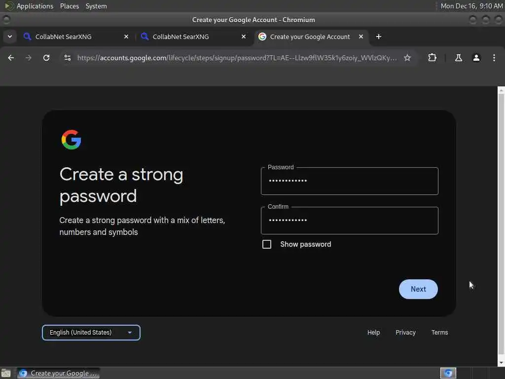Close the first CollabNet SearXNG tab

pyautogui.click(x=126, y=37)
